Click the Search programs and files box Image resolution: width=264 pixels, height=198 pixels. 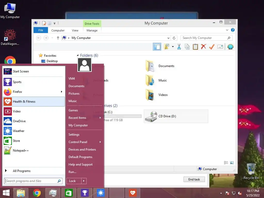click(x=33, y=181)
